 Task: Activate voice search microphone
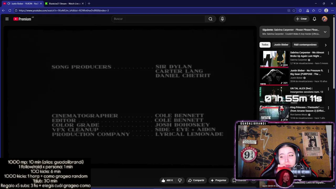[x=222, y=19]
